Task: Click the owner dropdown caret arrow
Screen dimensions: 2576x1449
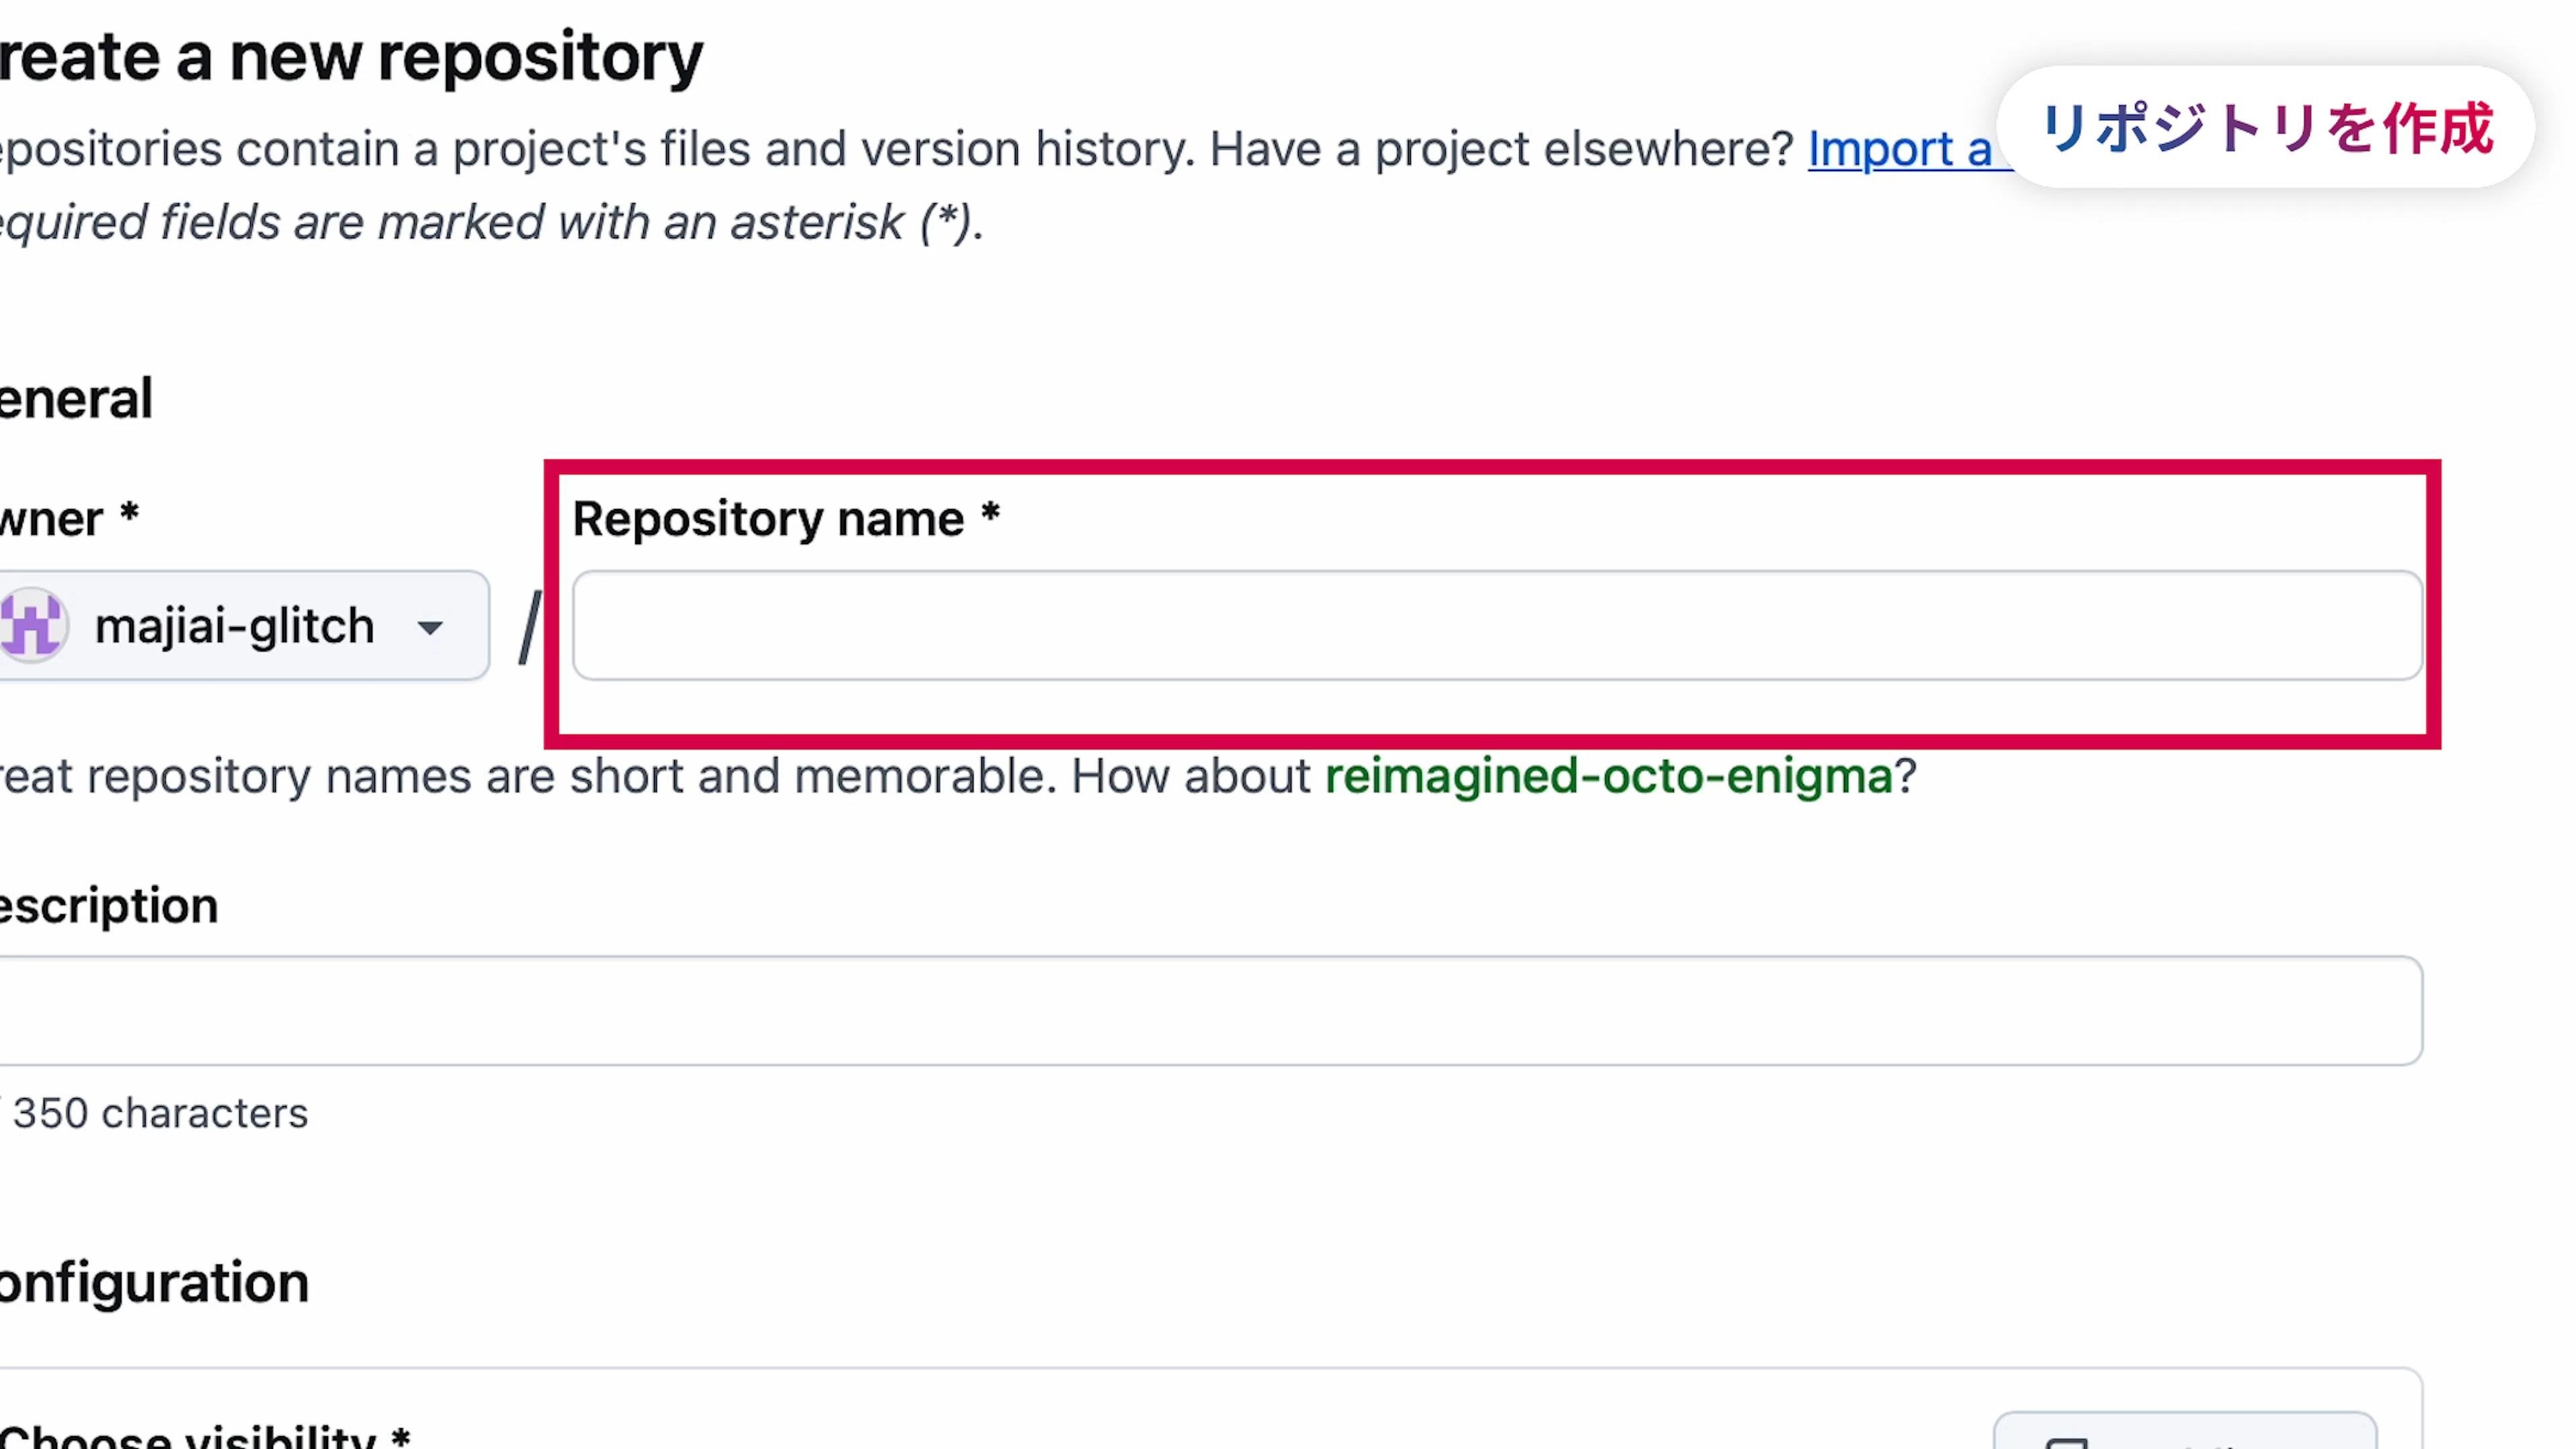Action: (430, 628)
